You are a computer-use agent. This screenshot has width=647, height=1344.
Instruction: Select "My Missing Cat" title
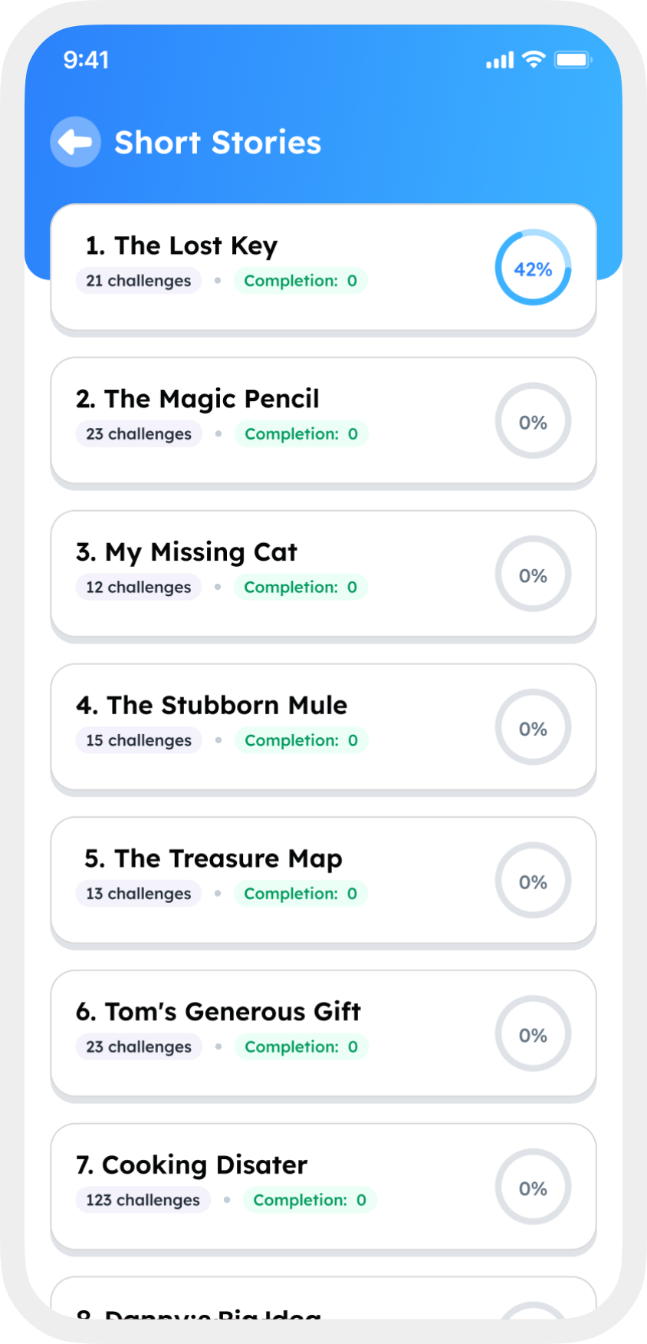(186, 552)
